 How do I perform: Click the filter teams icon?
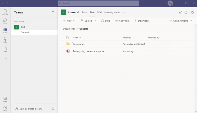tap(53, 12)
